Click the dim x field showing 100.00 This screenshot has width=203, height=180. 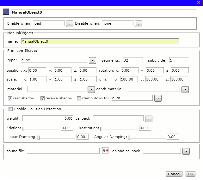129,79
